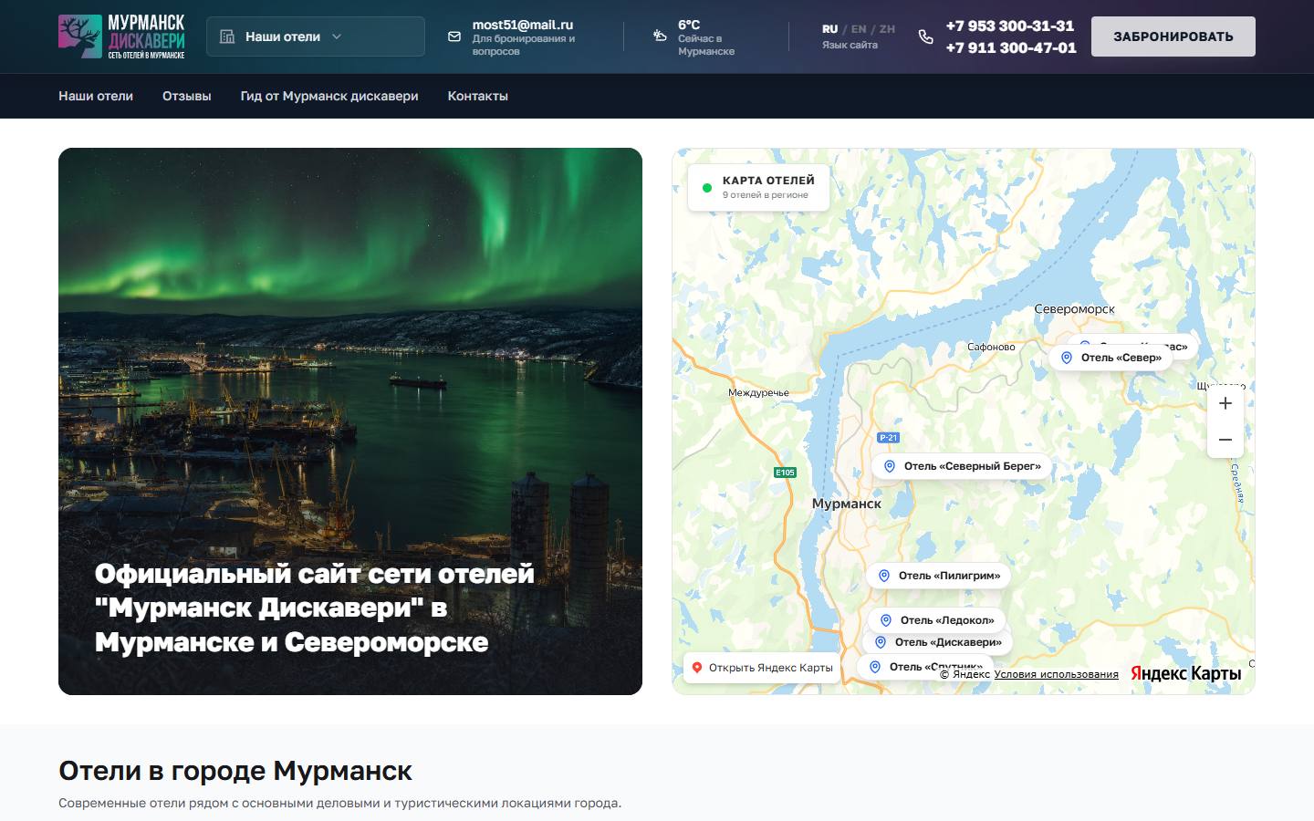Click the 6°C temperature reading
Image resolution: width=1314 pixels, height=821 pixels.
click(689, 25)
